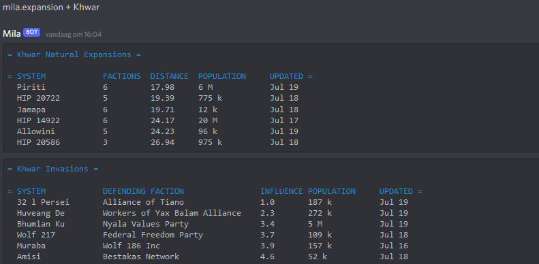This screenshot has width=539, height=264.
Task: Click population value 52 k
Action: click(318, 257)
